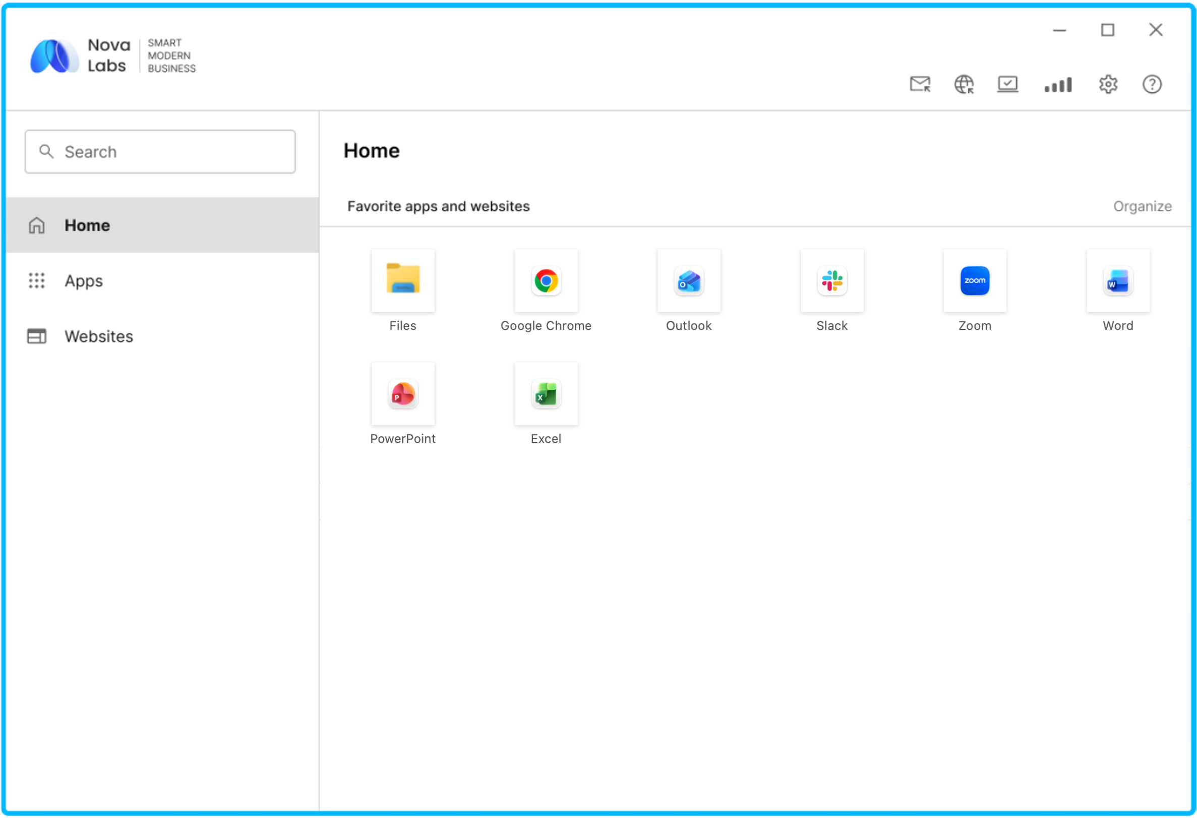Open the Zoom app

(975, 281)
